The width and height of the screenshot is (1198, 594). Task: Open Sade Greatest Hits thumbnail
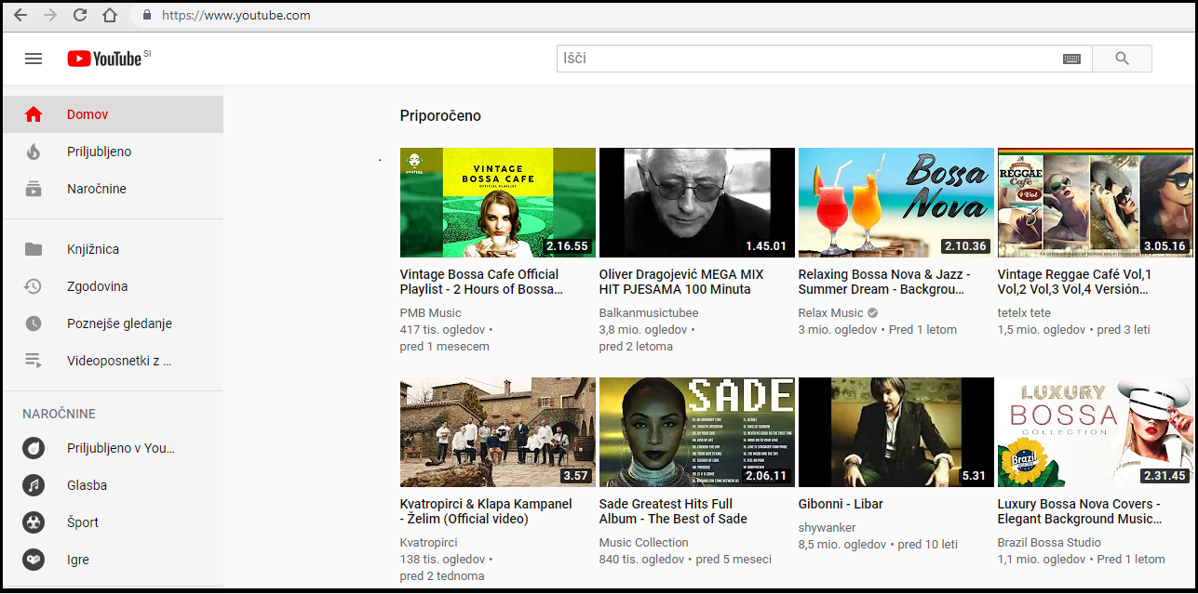pyautogui.click(x=697, y=432)
